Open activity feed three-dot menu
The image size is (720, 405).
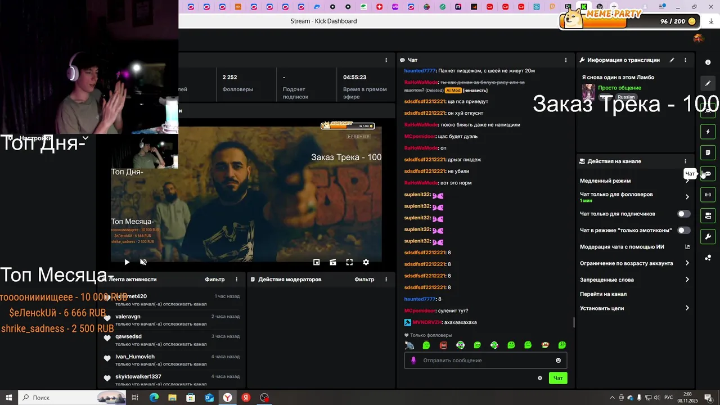coord(236,280)
